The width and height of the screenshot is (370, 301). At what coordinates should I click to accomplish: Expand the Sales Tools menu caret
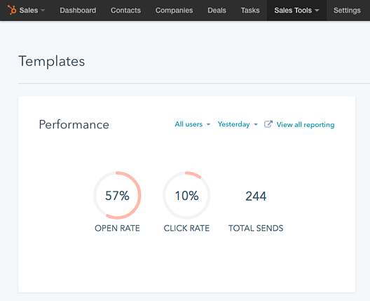[x=317, y=11]
